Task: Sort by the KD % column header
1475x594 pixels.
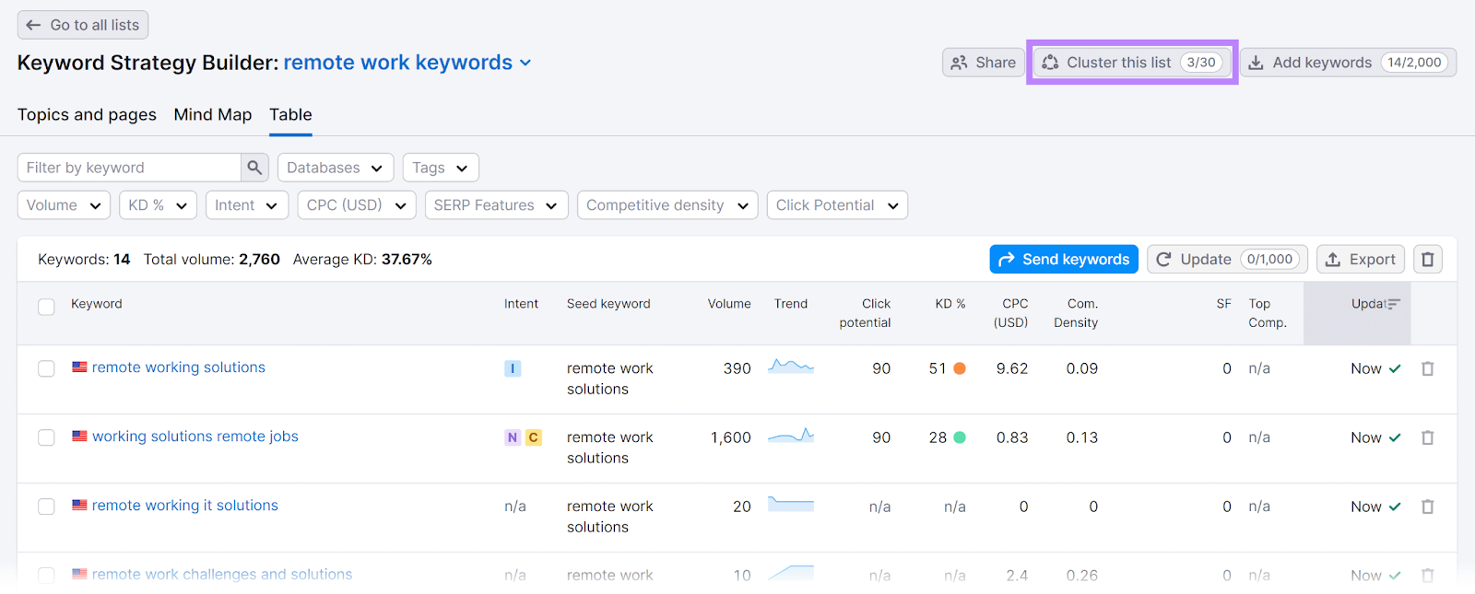Action: pyautogui.click(x=950, y=304)
